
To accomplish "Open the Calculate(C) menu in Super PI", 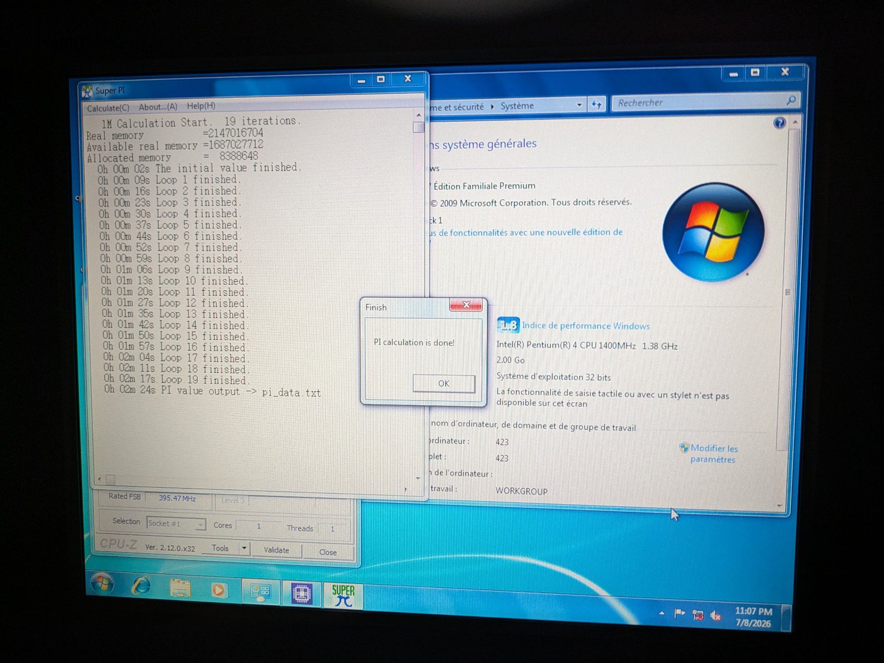I will coord(108,108).
